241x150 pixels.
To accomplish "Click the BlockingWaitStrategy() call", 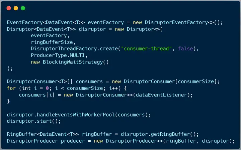I will (x=76, y=62).
